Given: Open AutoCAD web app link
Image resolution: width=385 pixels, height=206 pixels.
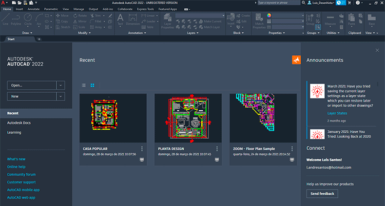Looking at the screenshot, I should point(21,197).
